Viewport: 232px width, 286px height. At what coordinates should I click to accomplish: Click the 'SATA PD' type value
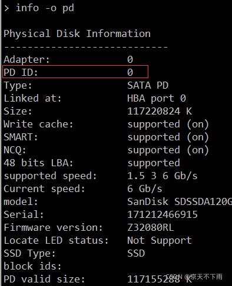[x=148, y=85]
